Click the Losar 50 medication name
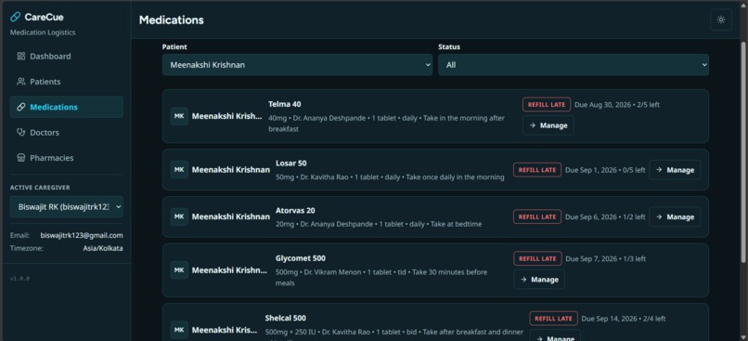Screen dimensions: 748x341 click(291, 164)
